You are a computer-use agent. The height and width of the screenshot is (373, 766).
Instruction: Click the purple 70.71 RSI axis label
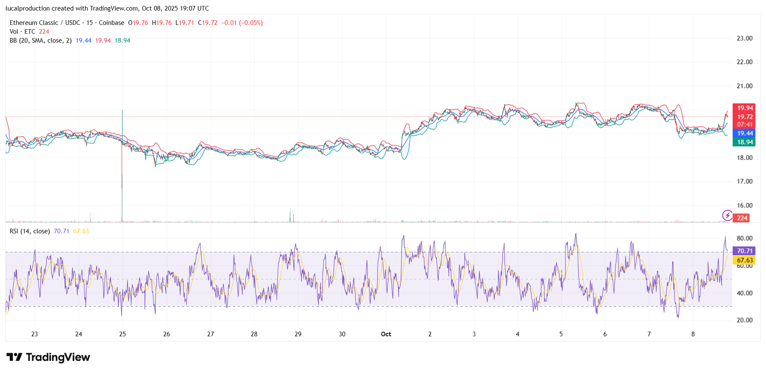[744, 251]
